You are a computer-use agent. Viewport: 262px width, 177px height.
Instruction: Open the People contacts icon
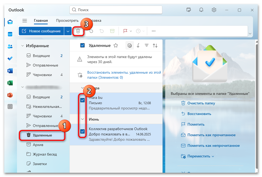pos(10,46)
